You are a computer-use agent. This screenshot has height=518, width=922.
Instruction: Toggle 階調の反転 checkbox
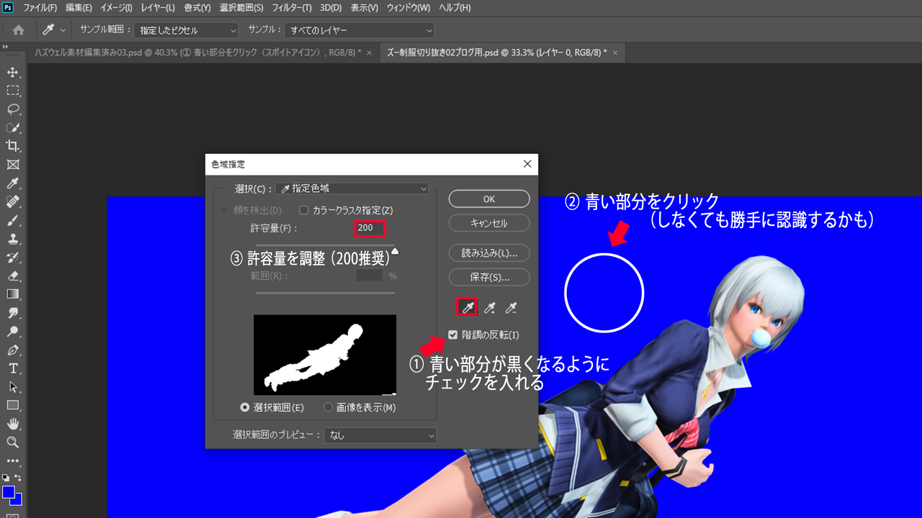(x=453, y=335)
